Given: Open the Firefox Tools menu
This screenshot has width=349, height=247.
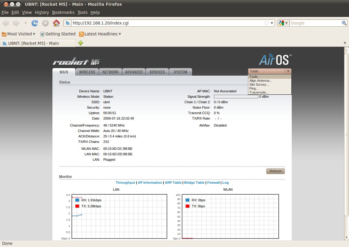Looking at the screenshot, I should click(x=82, y=12).
